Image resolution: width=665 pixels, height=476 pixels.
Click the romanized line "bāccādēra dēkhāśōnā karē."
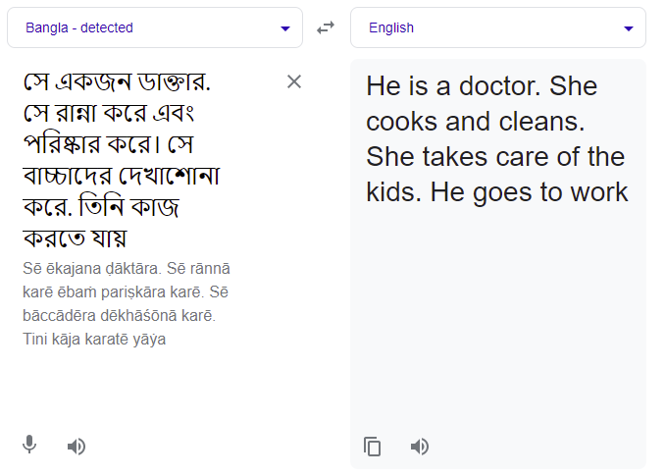pos(118,316)
